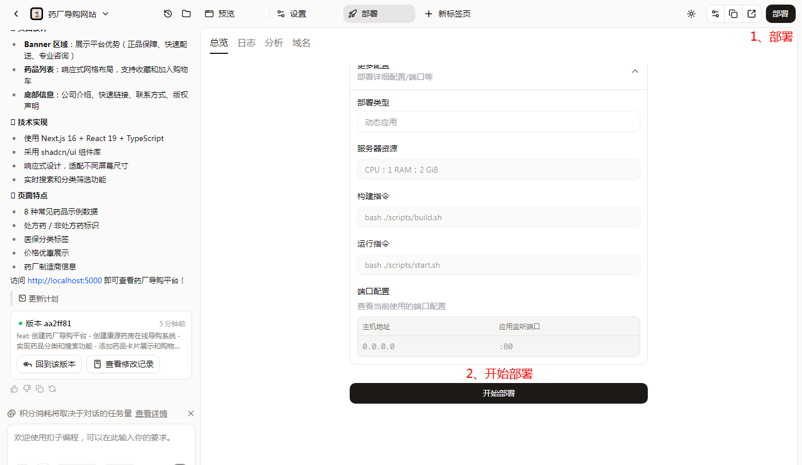802x465 pixels.
Task: Switch to the 日志 tab
Action: [247, 43]
